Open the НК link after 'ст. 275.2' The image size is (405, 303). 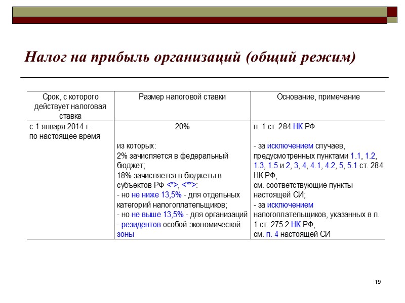click(296, 224)
